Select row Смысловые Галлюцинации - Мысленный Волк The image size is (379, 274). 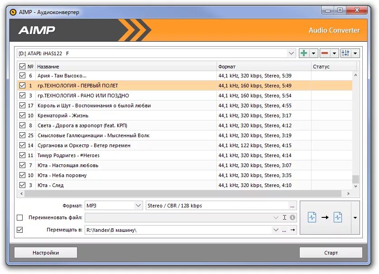click(x=185, y=135)
